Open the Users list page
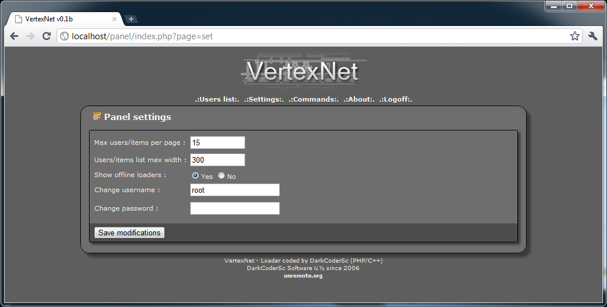The width and height of the screenshot is (607, 307). click(x=217, y=99)
